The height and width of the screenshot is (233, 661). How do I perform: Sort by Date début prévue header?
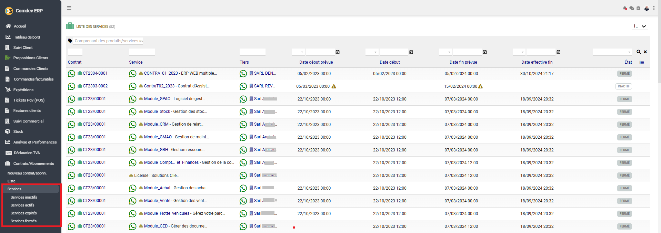(x=316, y=62)
